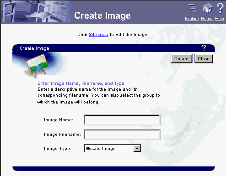Viewport: 226px width, 176px height.
Task: Click the Create Image panel title bar
Action: click(113, 48)
